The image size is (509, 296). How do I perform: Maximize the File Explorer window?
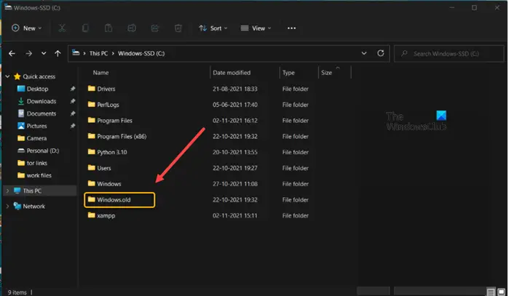[x=474, y=7]
